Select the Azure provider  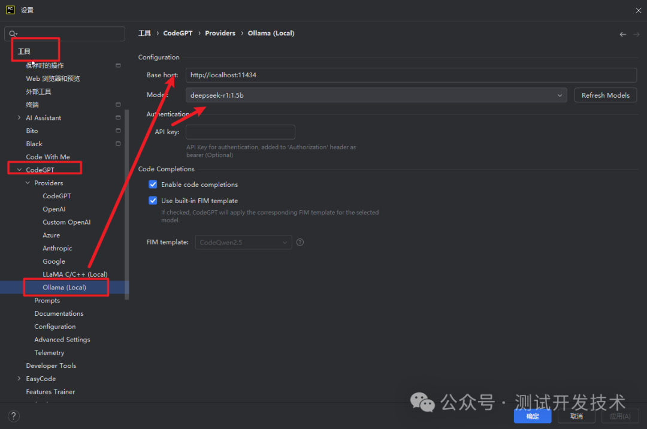click(x=51, y=235)
